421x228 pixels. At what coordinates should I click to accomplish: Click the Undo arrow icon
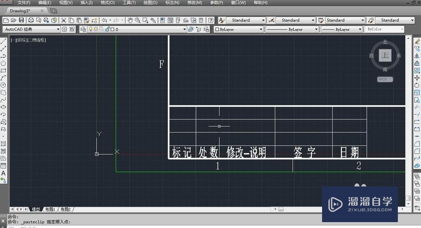[x=104, y=20]
